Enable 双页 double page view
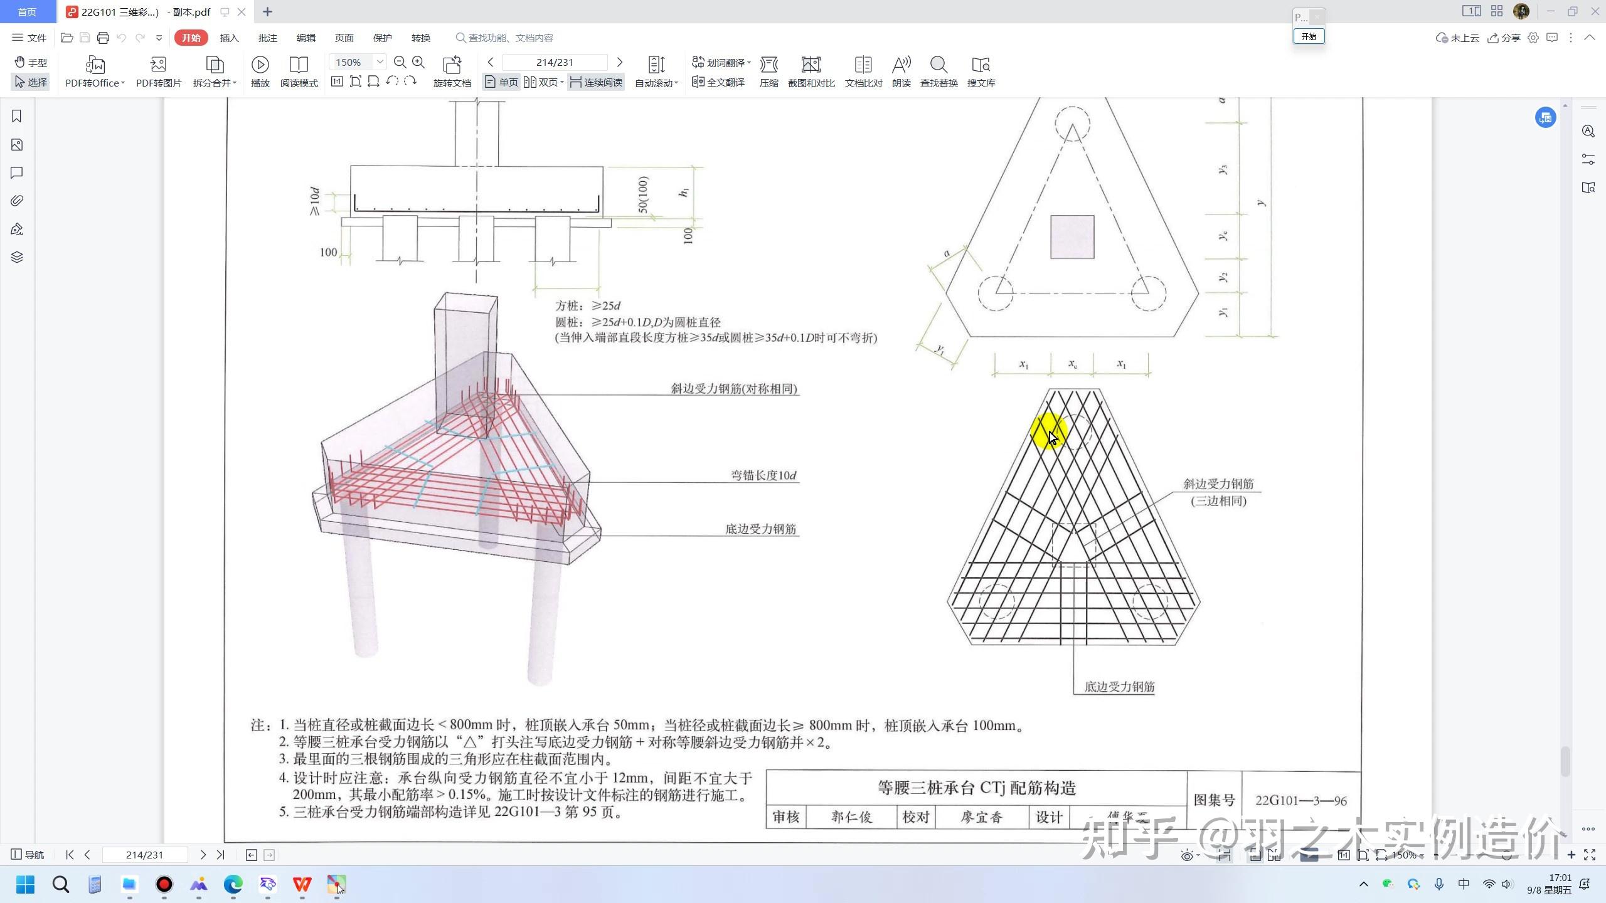This screenshot has height=903, width=1606. [543, 82]
